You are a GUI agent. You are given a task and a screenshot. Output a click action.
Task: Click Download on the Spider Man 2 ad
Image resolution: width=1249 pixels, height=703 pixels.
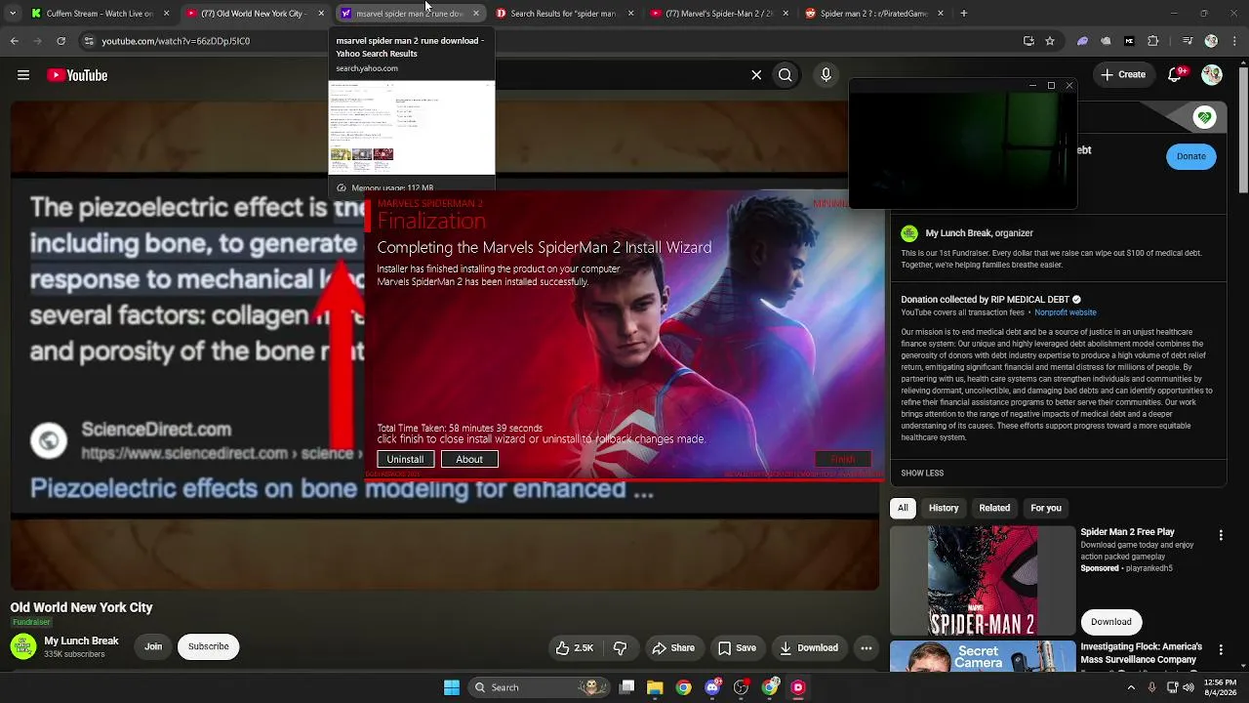pyautogui.click(x=1110, y=622)
